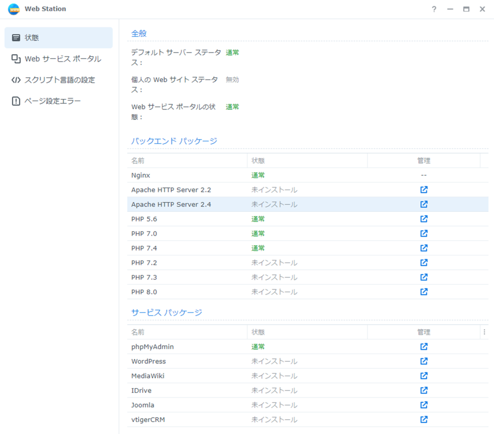Open manage link for Apache HTTP Server 2.2

(x=424, y=190)
